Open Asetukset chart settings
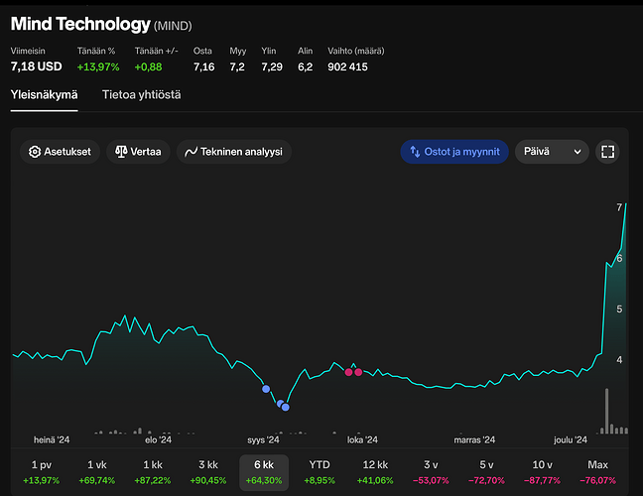Image resolution: width=643 pixels, height=496 pixels. point(60,152)
